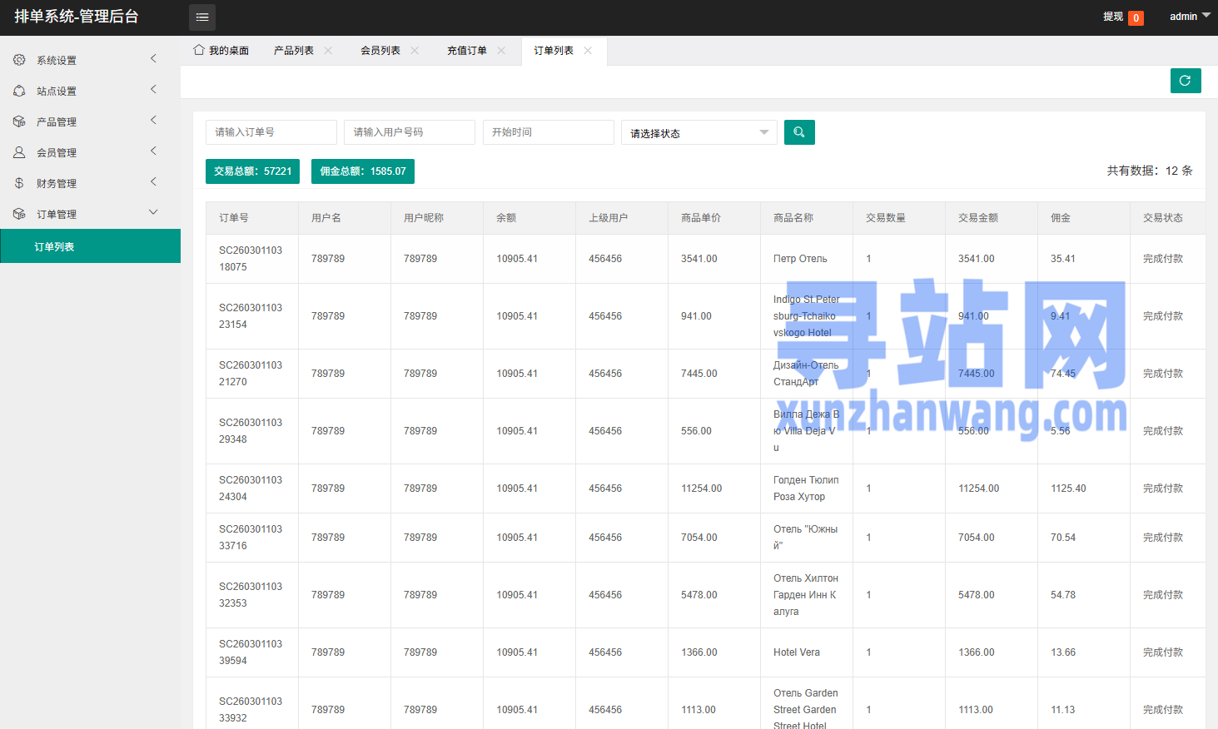Close the 充值订单 tab
This screenshot has height=729, width=1218.
(501, 51)
